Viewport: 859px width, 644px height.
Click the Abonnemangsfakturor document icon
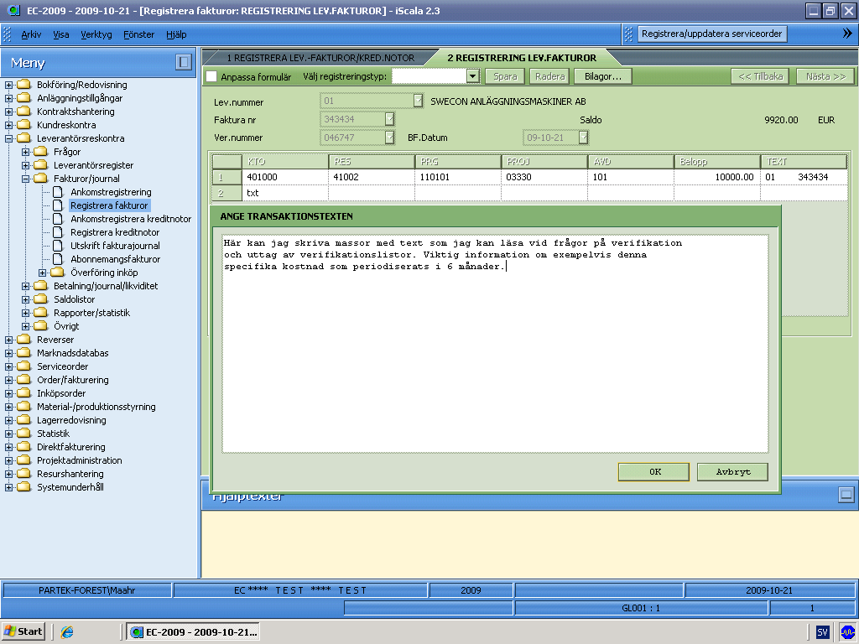pyautogui.click(x=58, y=259)
